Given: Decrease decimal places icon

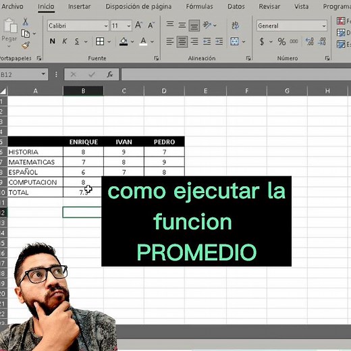Looking at the screenshot, I should point(322,41).
